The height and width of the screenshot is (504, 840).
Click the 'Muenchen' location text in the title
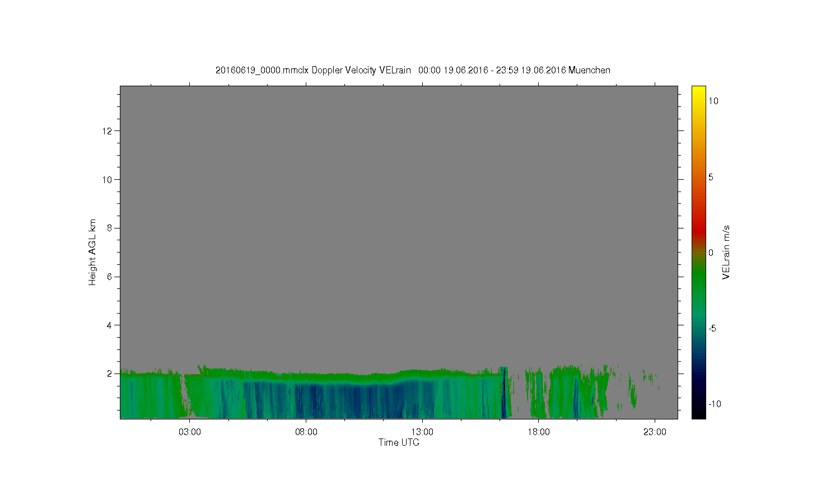589,71
